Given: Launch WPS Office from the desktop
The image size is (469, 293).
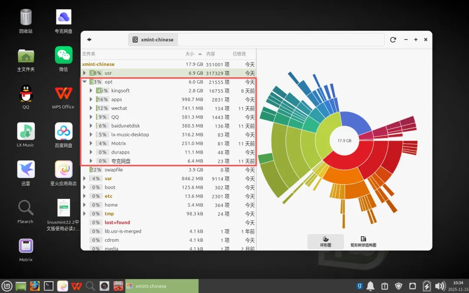Looking at the screenshot, I should (x=63, y=97).
